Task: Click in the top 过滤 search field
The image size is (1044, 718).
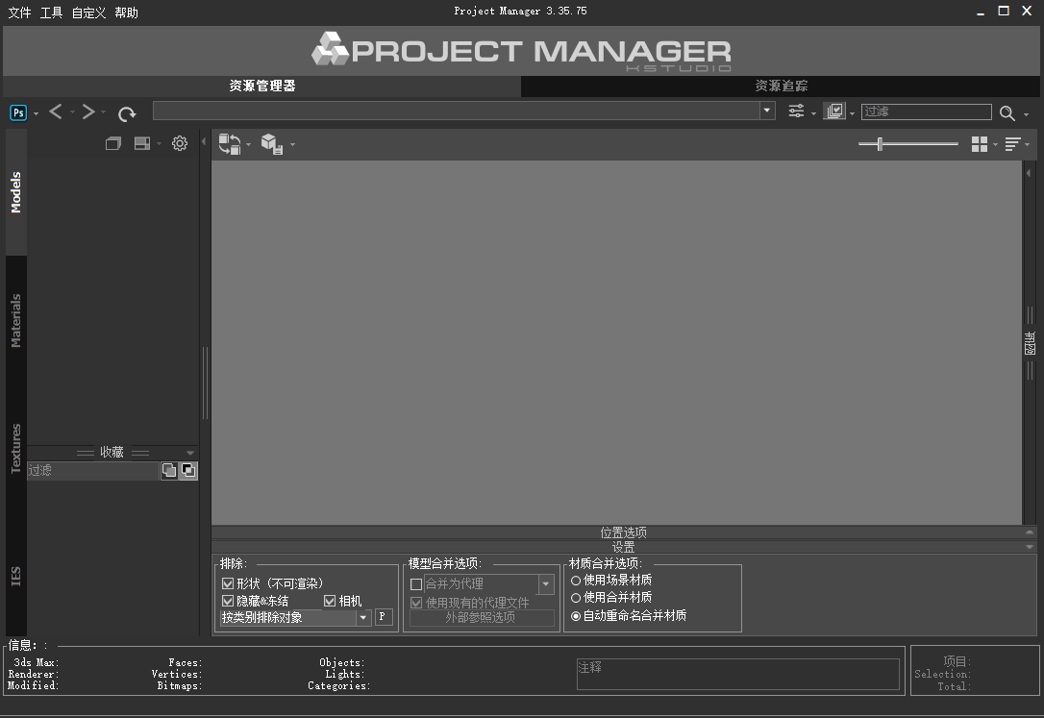Action: click(926, 111)
